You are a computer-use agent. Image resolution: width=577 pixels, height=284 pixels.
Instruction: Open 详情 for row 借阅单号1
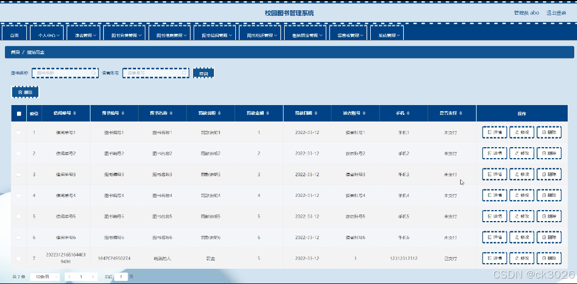(495, 132)
